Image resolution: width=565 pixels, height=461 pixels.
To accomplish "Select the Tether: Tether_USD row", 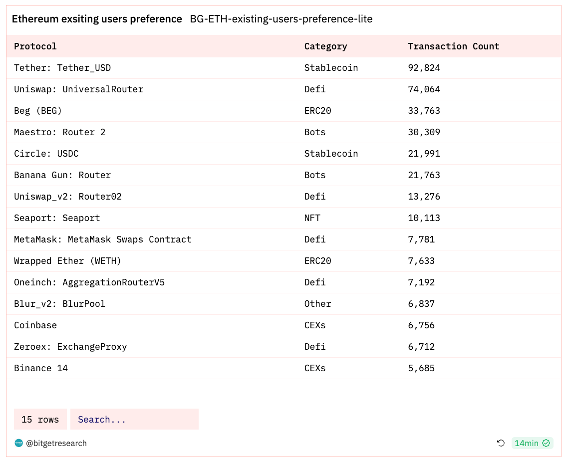I will click(x=283, y=68).
